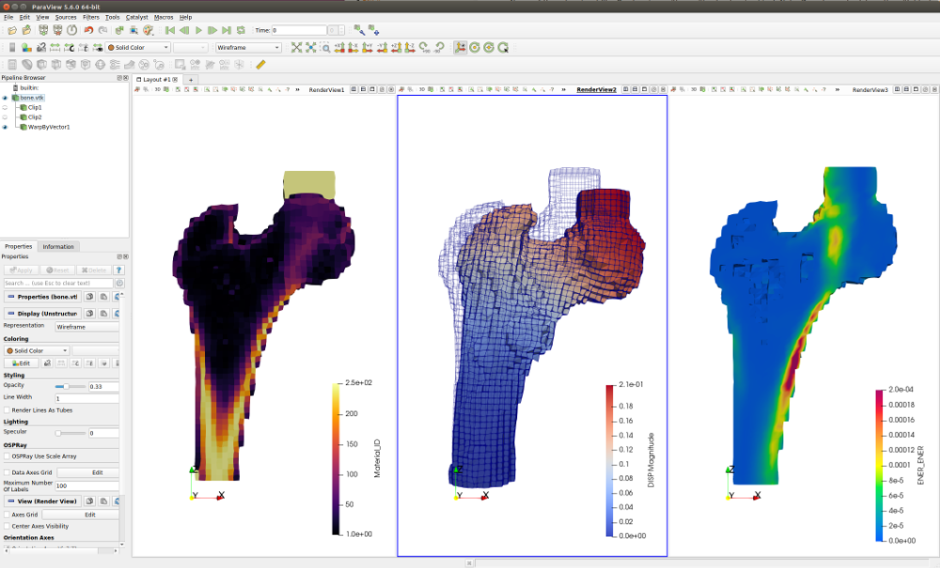The height and width of the screenshot is (568, 940).
Task: Click Zoom to Data icon
Action: 311,47
